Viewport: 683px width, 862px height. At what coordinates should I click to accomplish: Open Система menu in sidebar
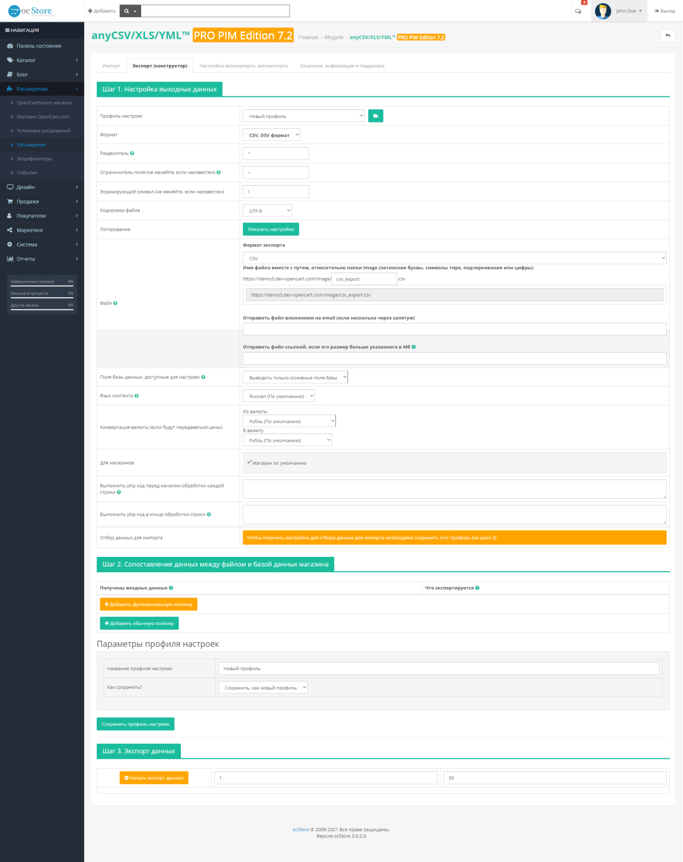[x=42, y=244]
